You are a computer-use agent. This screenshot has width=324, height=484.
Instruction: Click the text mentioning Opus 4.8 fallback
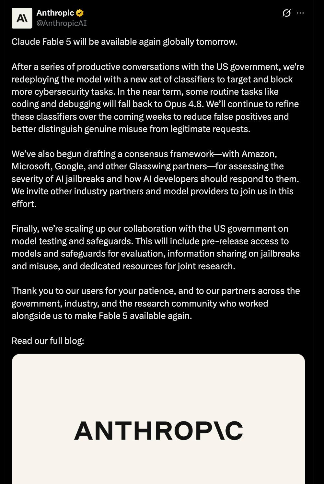point(155,104)
